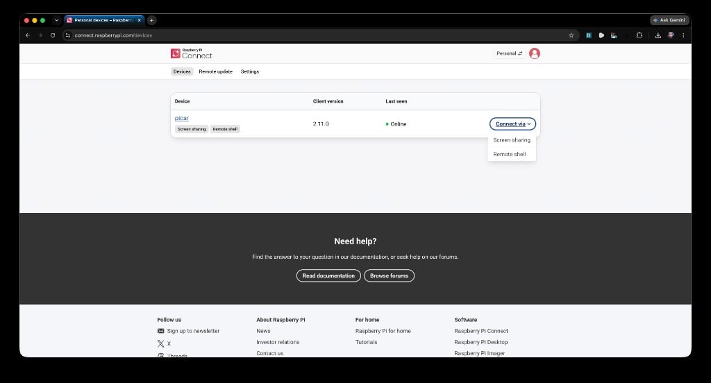
Task: Close the Personal devices browser tab
Action: [x=139, y=20]
